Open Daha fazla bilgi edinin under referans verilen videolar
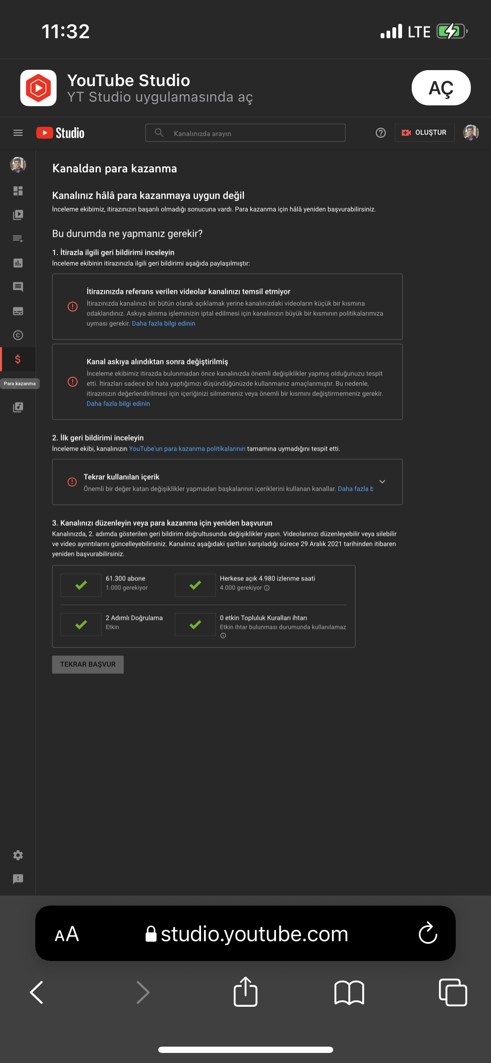 [164, 323]
